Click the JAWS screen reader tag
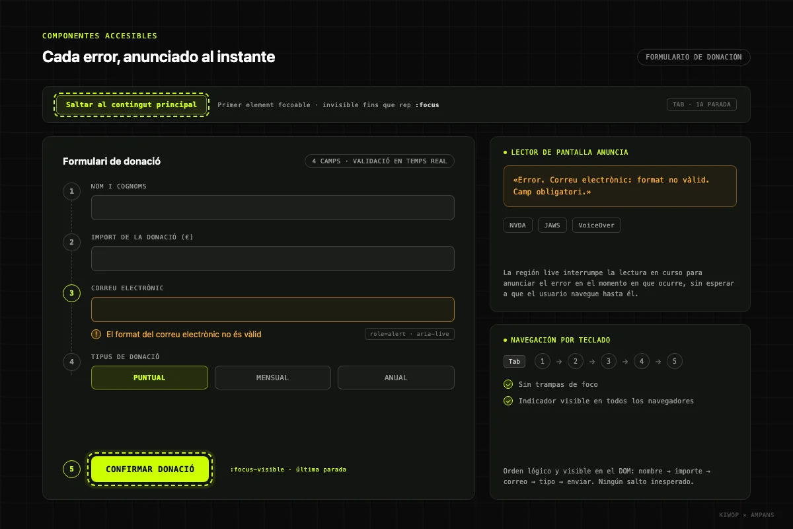 tap(552, 225)
